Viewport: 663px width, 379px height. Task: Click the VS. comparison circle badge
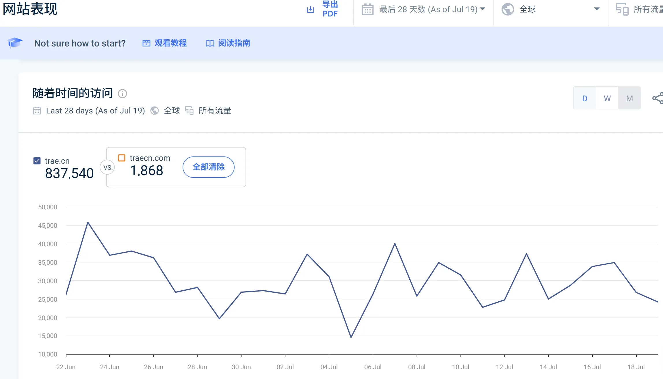[x=107, y=167]
